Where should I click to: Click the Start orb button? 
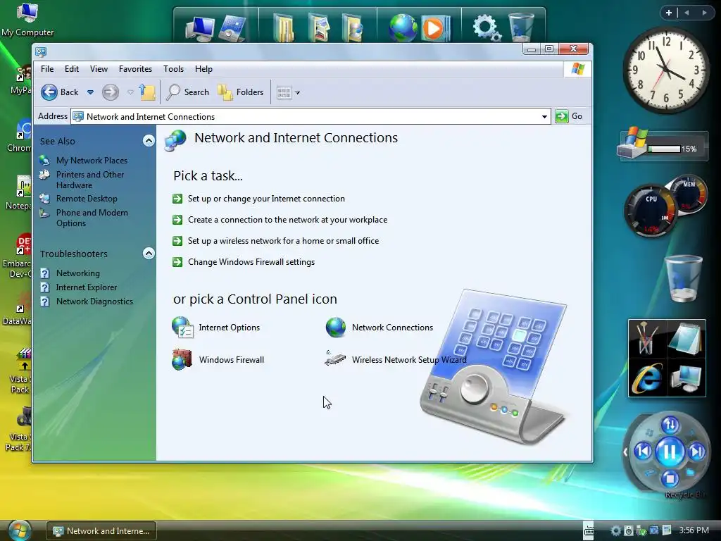point(19,530)
